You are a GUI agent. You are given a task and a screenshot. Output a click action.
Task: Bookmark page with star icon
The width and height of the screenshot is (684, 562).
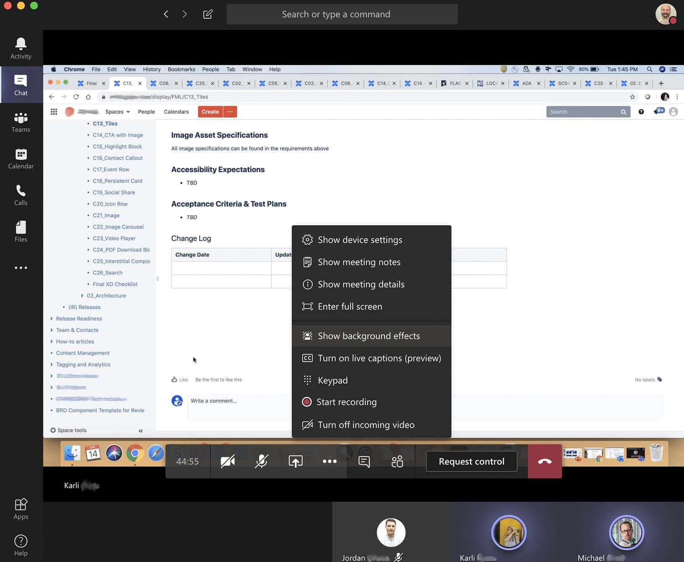[632, 97]
